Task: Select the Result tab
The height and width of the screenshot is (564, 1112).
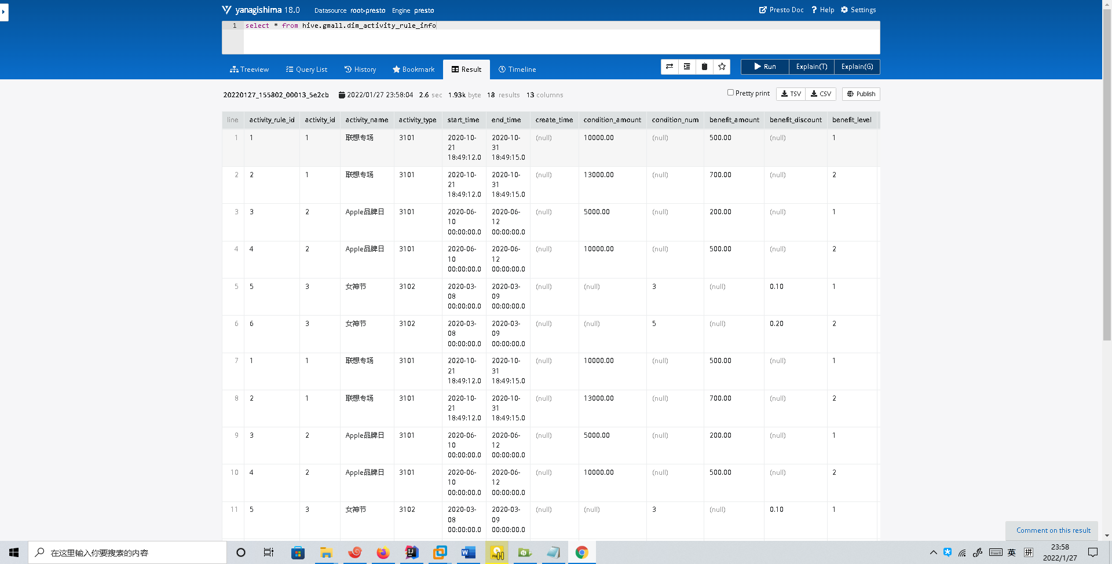Action: click(x=466, y=69)
